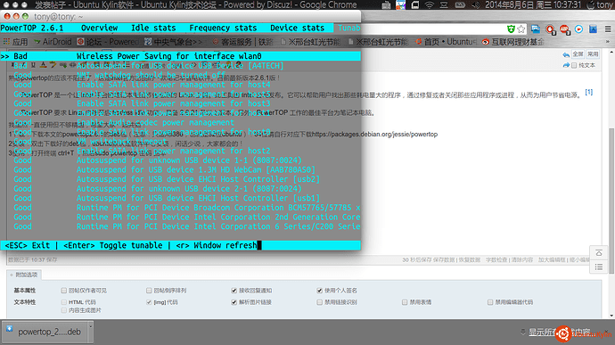Open the Chrome hamburger menu
The image size is (615, 345).
[608, 29]
